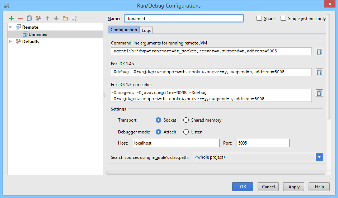
Task: Switch to the Logs tab
Action: 146,30
